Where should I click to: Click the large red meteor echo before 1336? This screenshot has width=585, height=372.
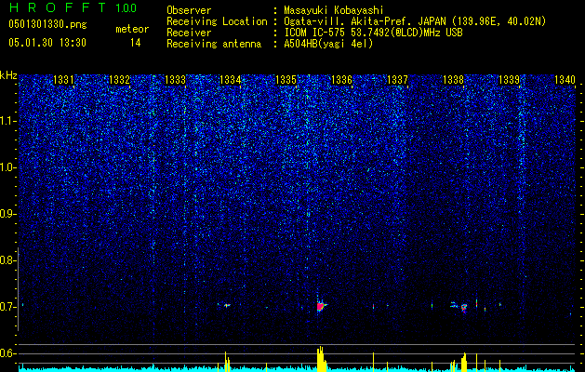click(321, 307)
